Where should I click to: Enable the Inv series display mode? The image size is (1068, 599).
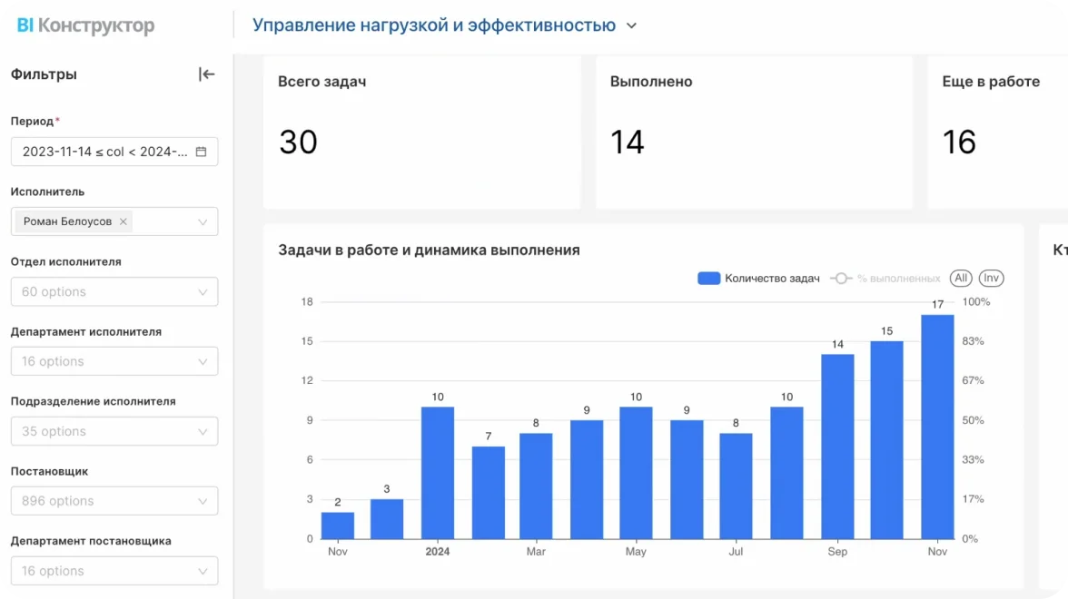[x=990, y=278]
